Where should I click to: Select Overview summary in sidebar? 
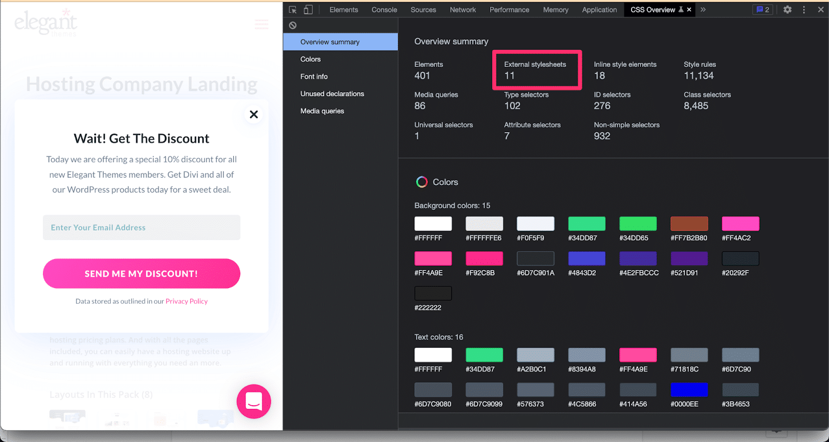pyautogui.click(x=340, y=42)
